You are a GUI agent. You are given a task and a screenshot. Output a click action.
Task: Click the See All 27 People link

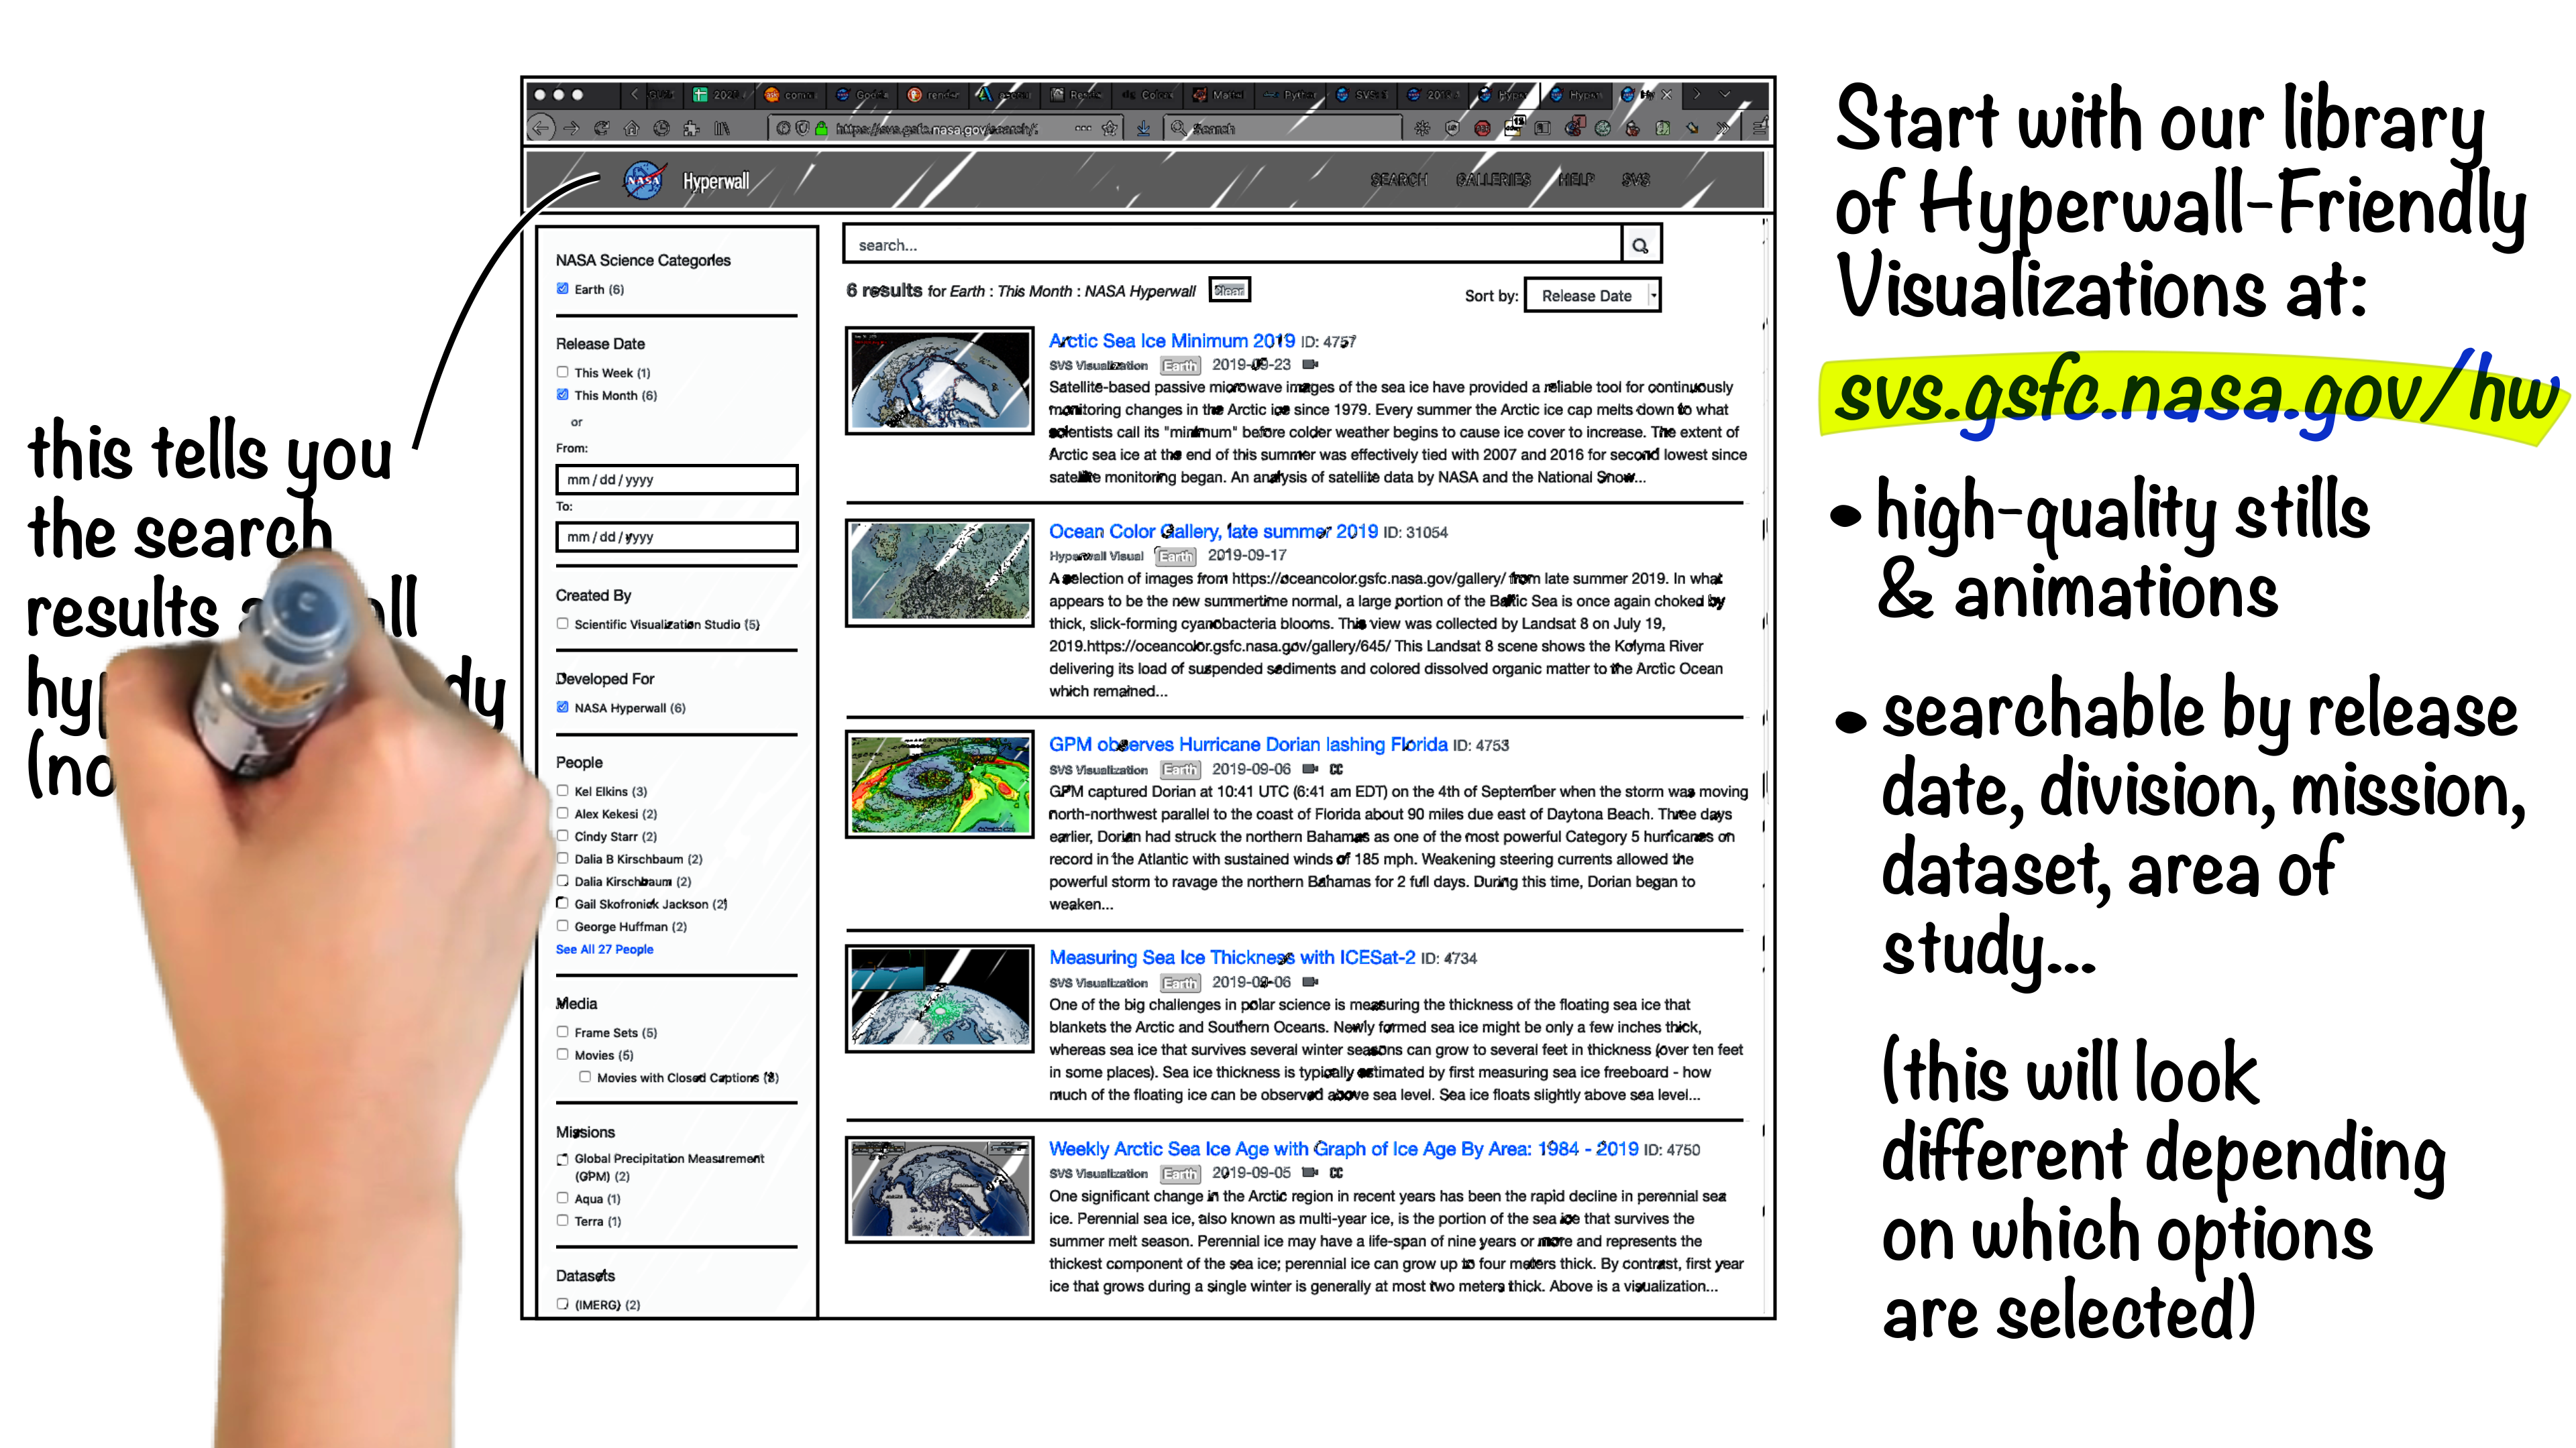[604, 949]
